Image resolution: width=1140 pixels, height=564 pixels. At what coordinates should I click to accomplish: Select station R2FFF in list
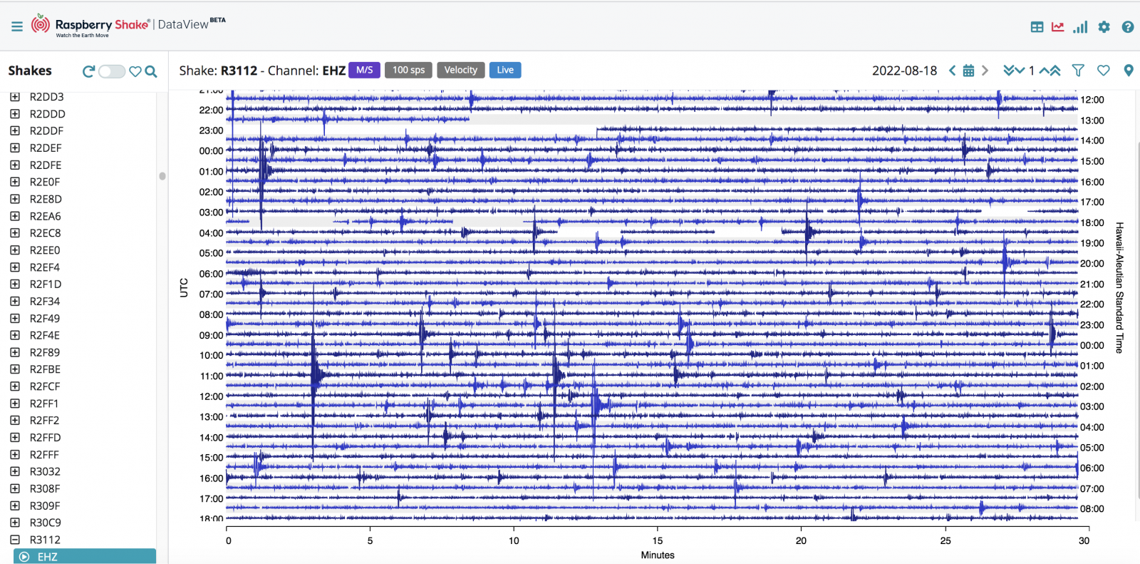[44, 455]
